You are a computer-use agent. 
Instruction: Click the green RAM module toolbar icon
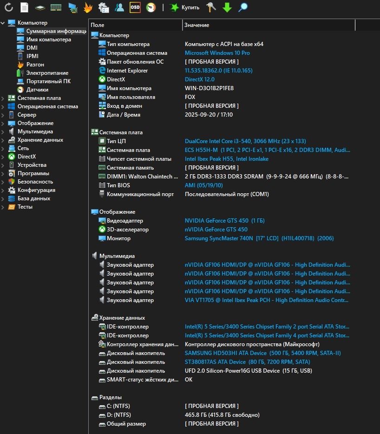[x=56, y=7]
